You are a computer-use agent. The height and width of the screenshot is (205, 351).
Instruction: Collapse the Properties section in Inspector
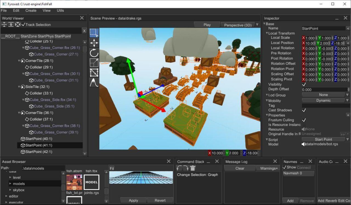[x=267, y=115]
